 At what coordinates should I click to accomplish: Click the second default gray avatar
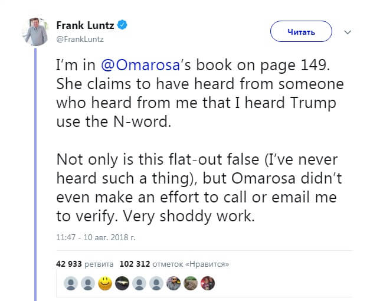tap(87, 283)
